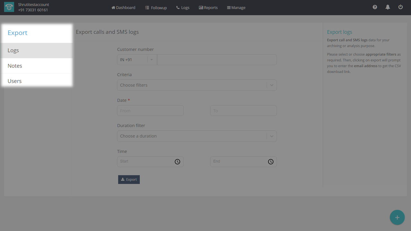Go to Logs in top navigation

(x=183, y=7)
